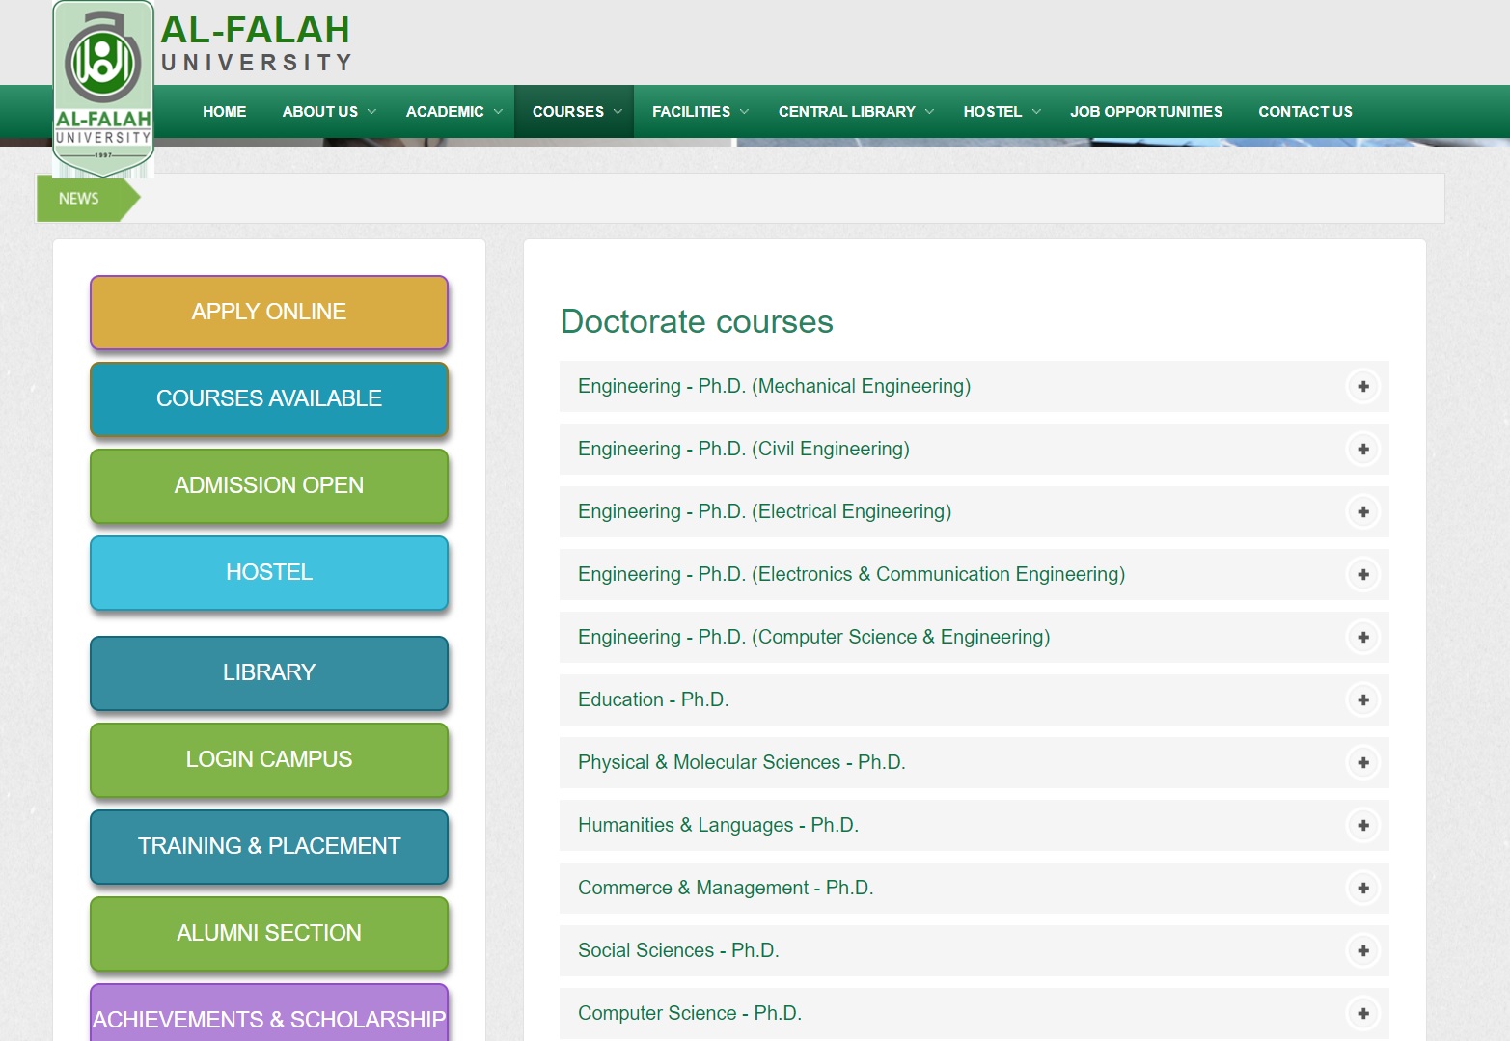Open Physical & Molecular Sciences accordion row
Screen dimensions: 1510x1041
pos(975,763)
